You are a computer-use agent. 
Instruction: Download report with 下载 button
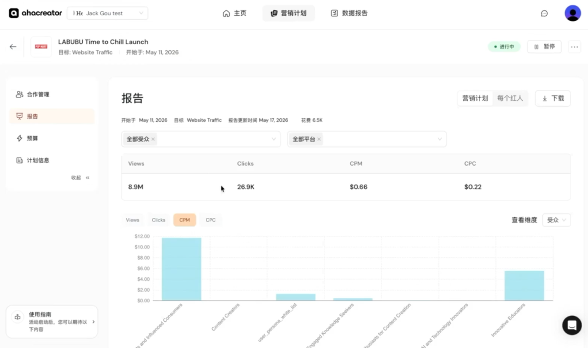[553, 98]
